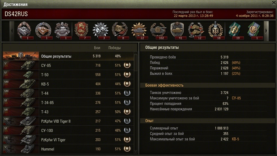
Task: Select the КВ-5 tank row
Action: [68, 84]
